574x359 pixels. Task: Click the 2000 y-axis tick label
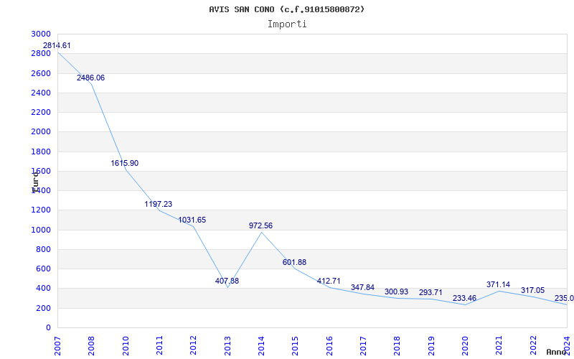point(41,132)
